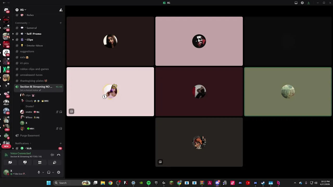Open the X user profile avatar

tap(6, 172)
